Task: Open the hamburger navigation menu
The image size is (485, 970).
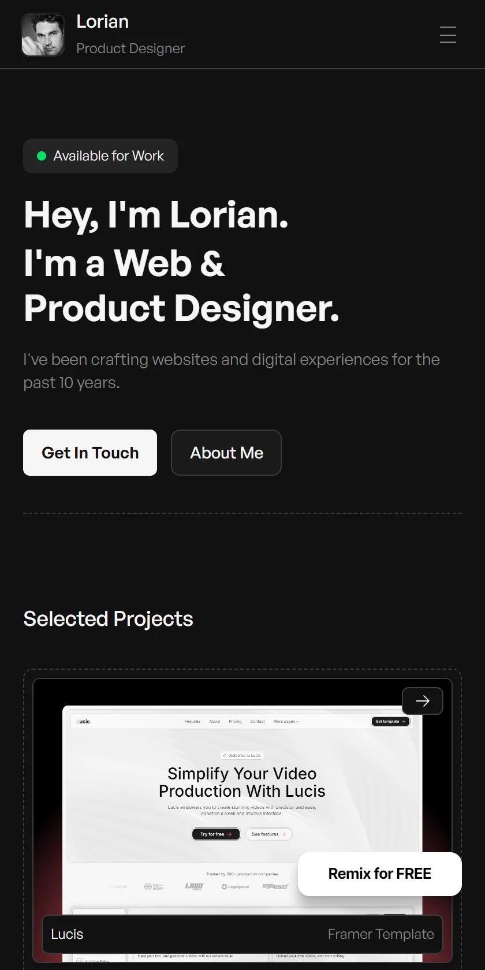Action: [448, 35]
